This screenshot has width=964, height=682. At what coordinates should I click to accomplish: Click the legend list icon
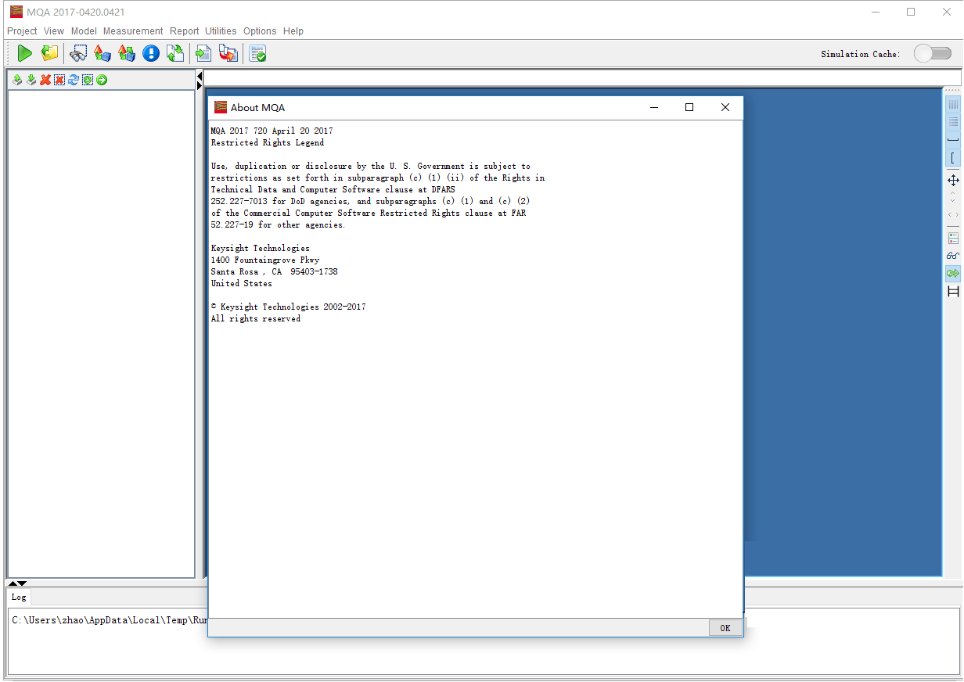pos(953,238)
